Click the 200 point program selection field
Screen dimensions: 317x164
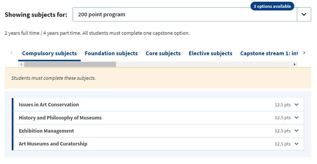click(184, 14)
